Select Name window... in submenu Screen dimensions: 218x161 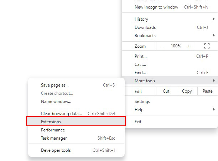(76, 102)
